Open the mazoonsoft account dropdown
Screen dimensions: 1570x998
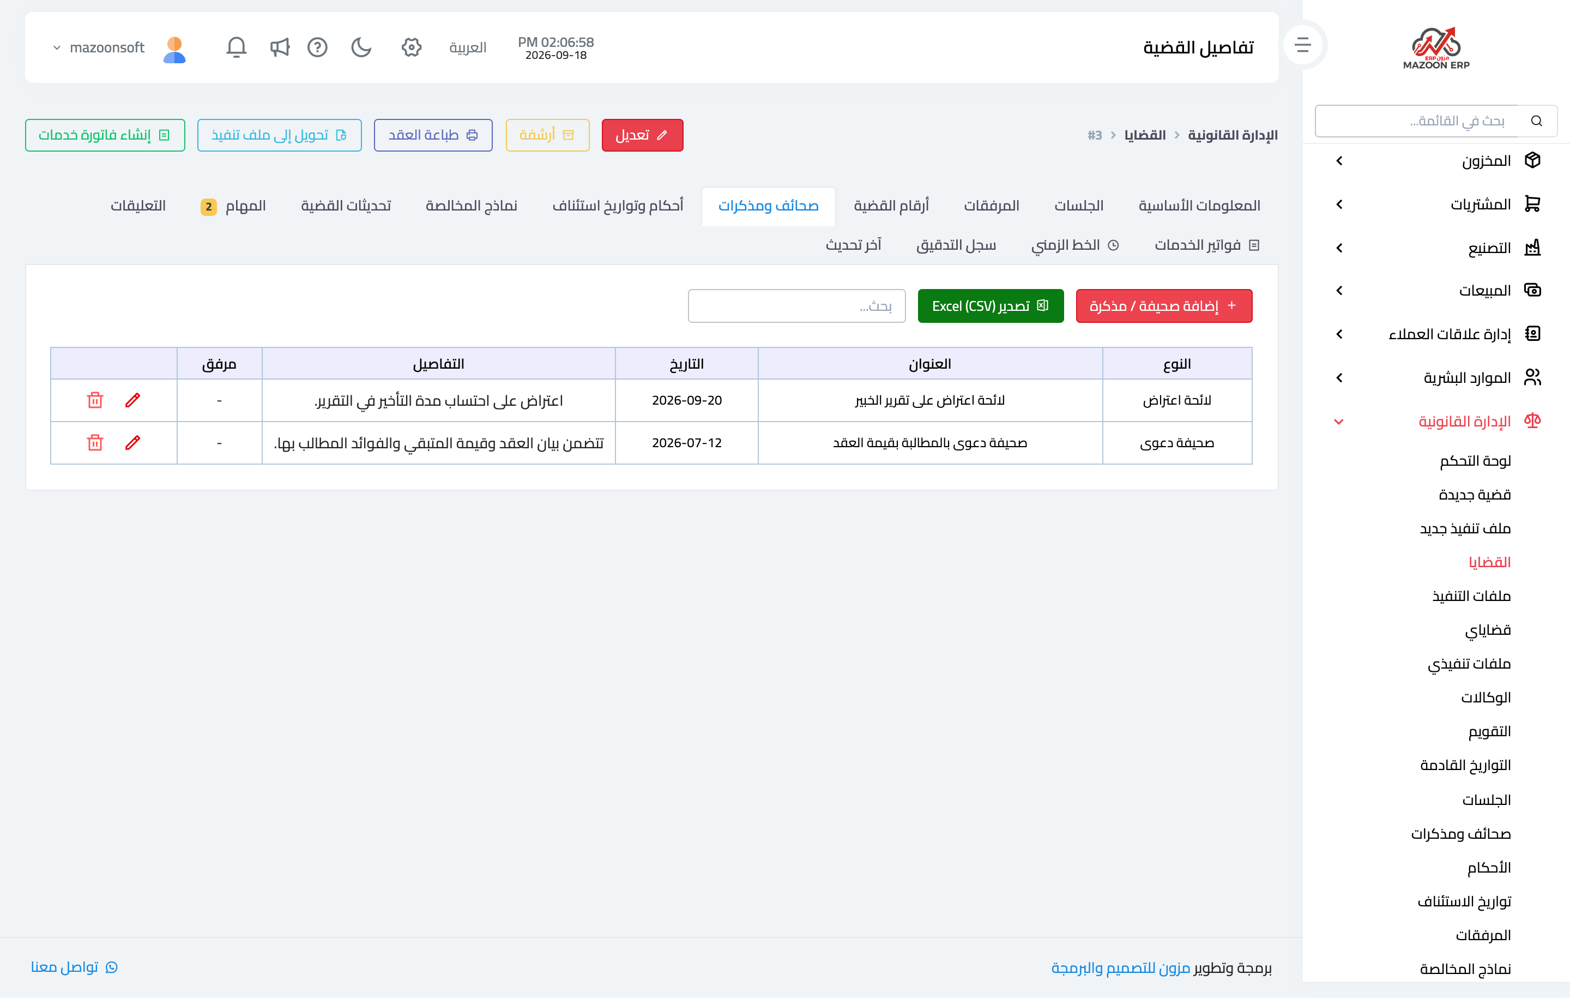[x=99, y=47]
